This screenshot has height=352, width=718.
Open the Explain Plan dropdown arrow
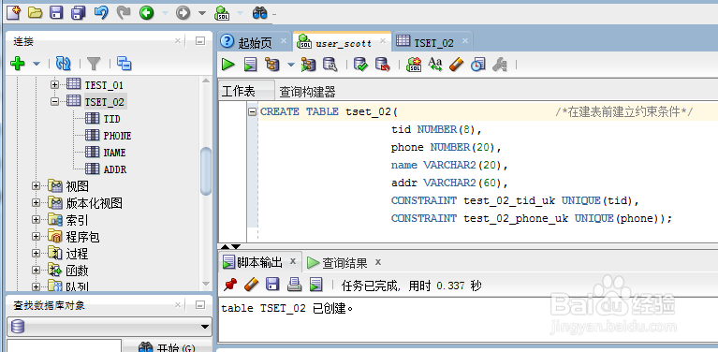pos(291,65)
